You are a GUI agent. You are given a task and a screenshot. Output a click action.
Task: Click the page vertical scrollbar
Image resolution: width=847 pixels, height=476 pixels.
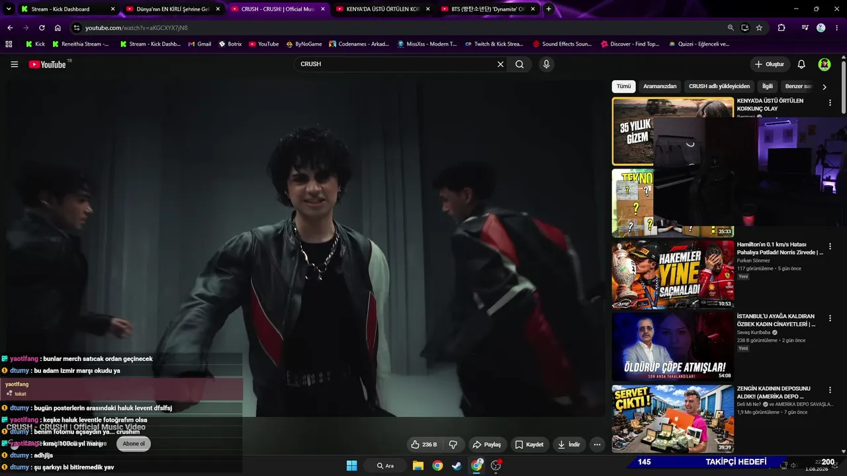tap(844, 86)
